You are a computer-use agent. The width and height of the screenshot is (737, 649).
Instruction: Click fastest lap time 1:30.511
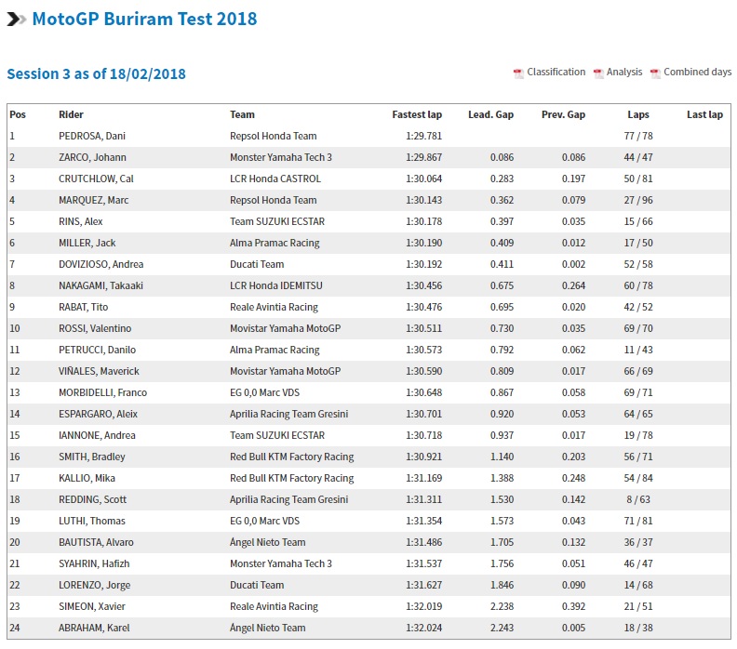424,328
